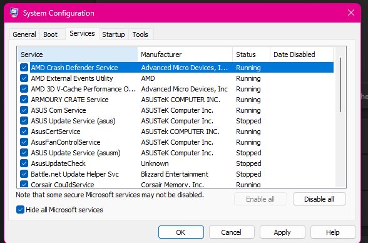The width and height of the screenshot is (368, 243).
Task: Toggle Hide all Microsoft services checkbox
Action: pos(20,210)
